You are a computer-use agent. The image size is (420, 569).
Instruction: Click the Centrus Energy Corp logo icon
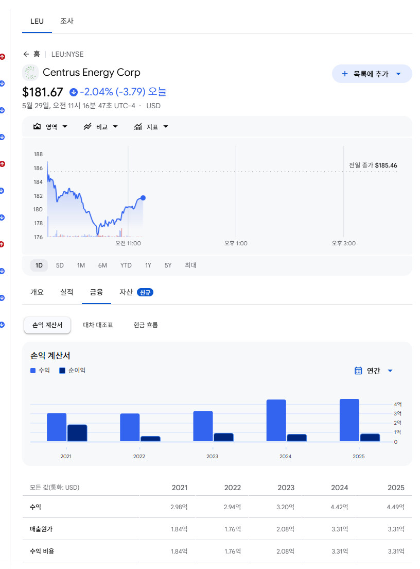pyautogui.click(x=30, y=73)
